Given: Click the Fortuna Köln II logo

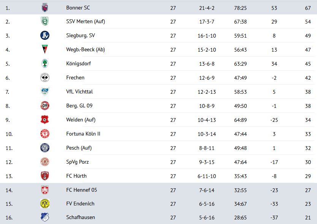Looking at the screenshot, I should (45, 134).
